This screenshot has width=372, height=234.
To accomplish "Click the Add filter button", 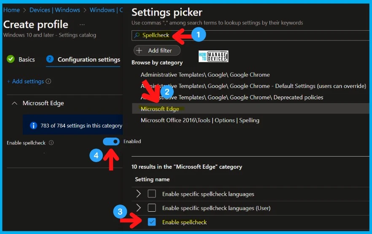I will (x=157, y=51).
